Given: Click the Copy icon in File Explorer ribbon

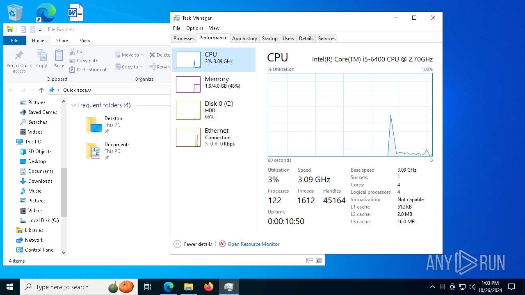Looking at the screenshot, I should click(41, 59).
